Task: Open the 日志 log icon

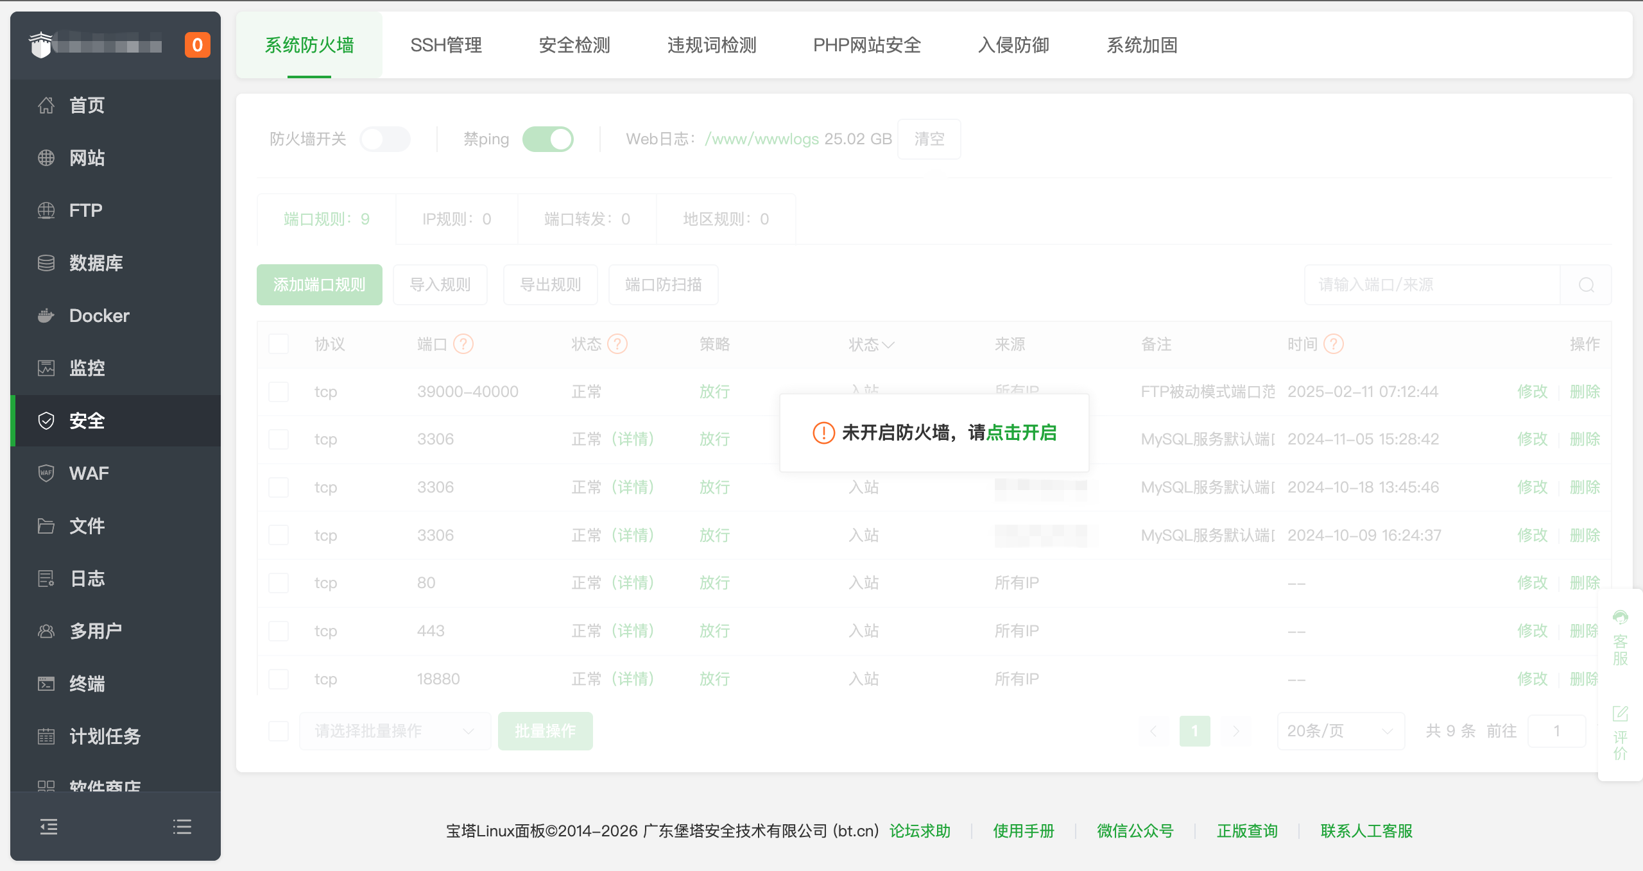Action: [46, 579]
